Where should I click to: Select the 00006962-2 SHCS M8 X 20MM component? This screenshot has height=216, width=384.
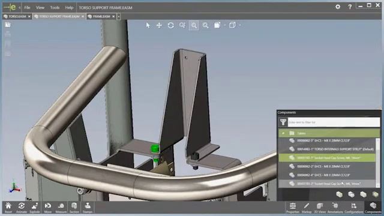327,166
